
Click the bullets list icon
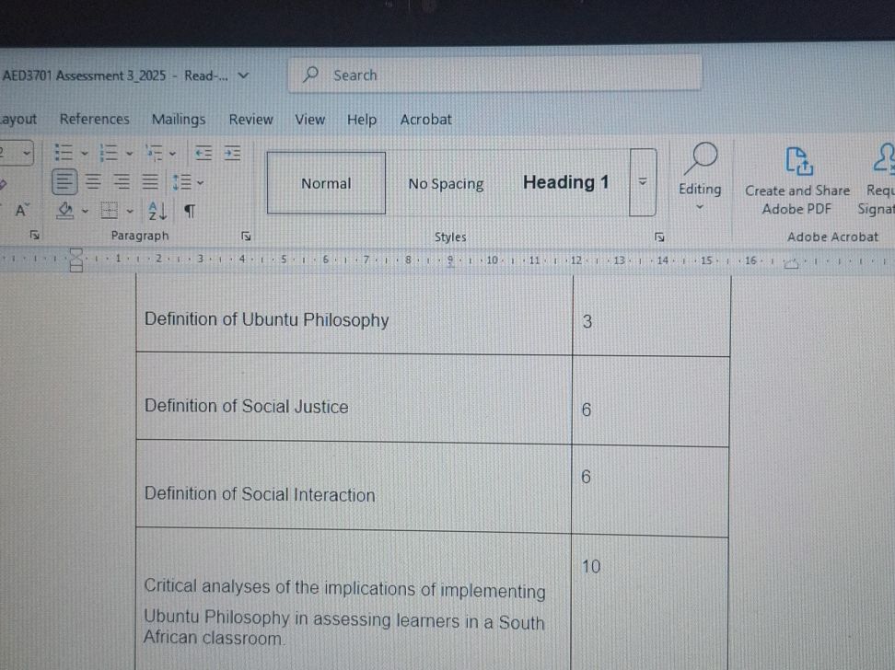(x=64, y=153)
